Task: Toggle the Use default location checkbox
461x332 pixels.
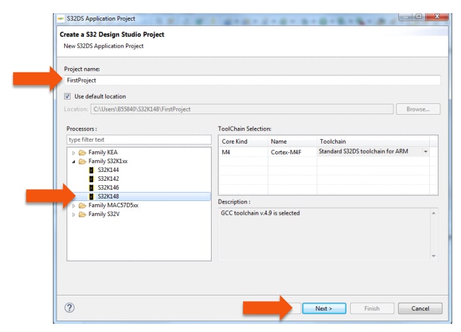Action: tap(69, 96)
